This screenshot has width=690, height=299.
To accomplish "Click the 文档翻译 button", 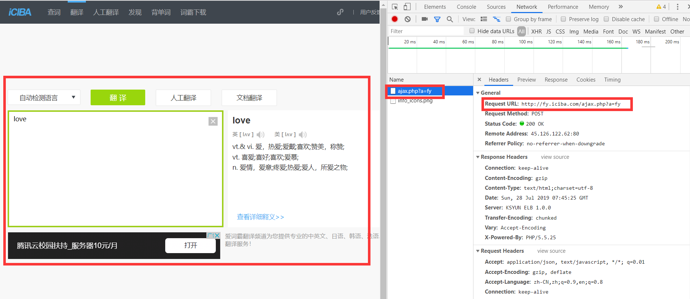I will click(x=249, y=98).
